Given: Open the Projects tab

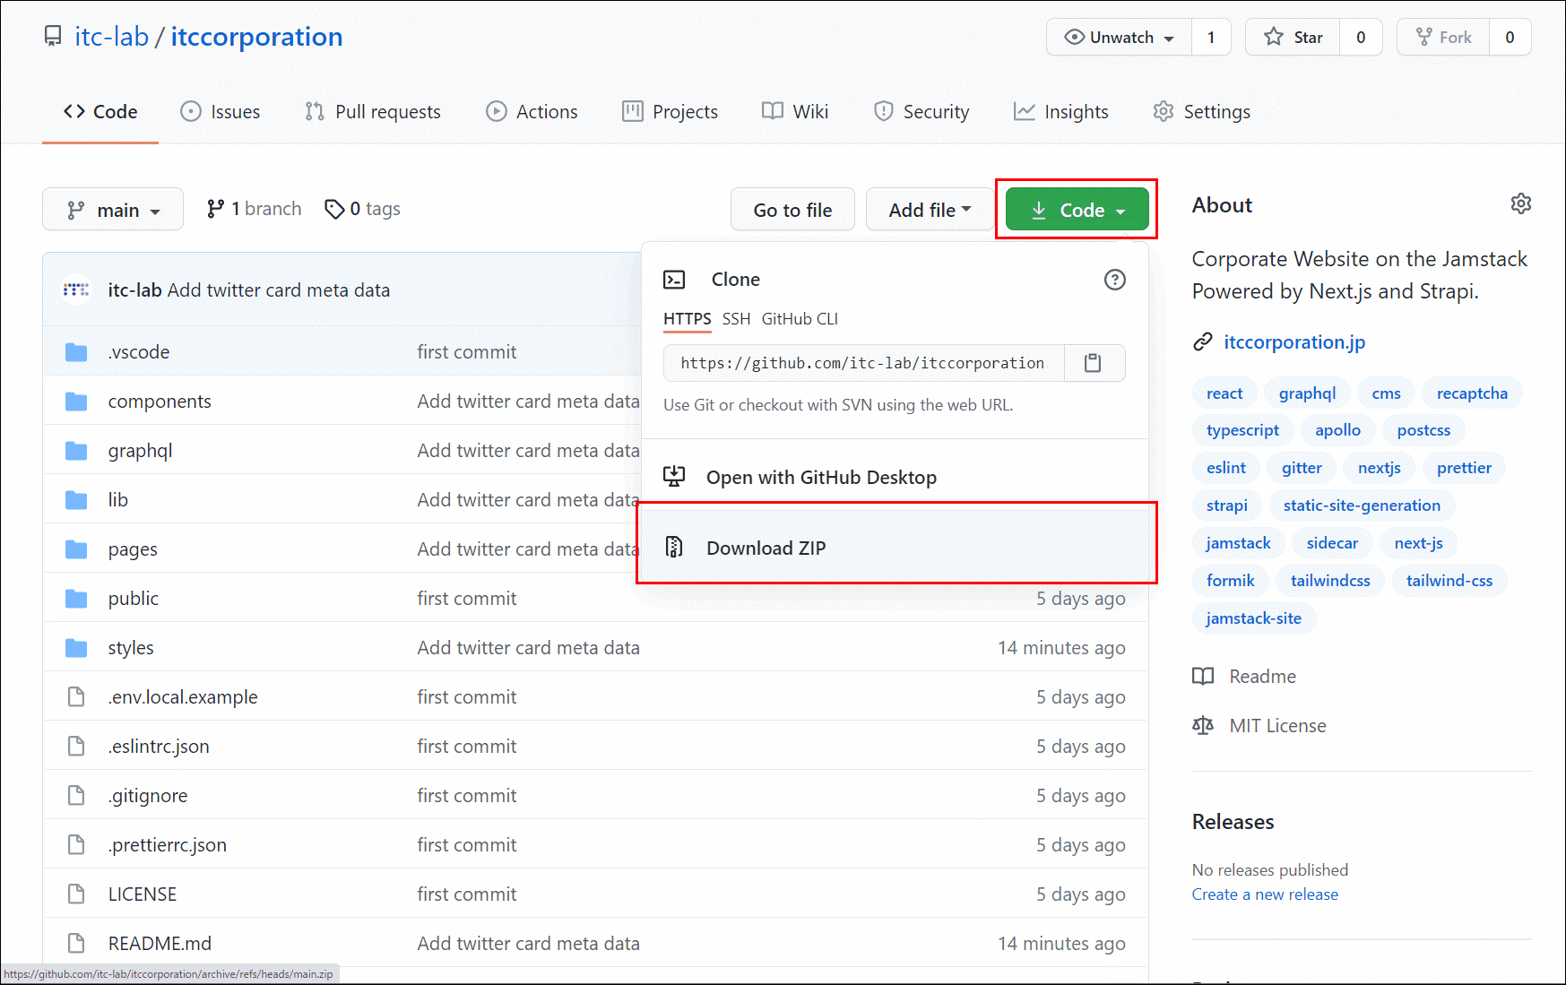Looking at the screenshot, I should [x=671, y=111].
